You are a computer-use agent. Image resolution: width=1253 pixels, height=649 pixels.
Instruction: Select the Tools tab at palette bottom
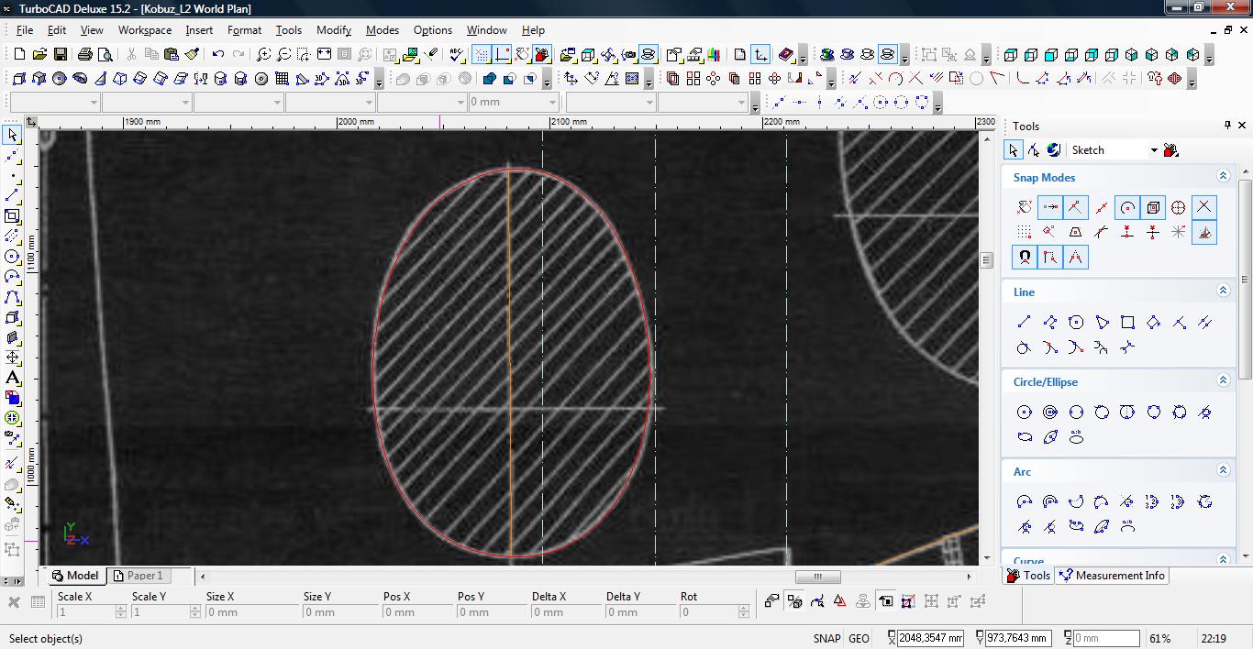1029,576
